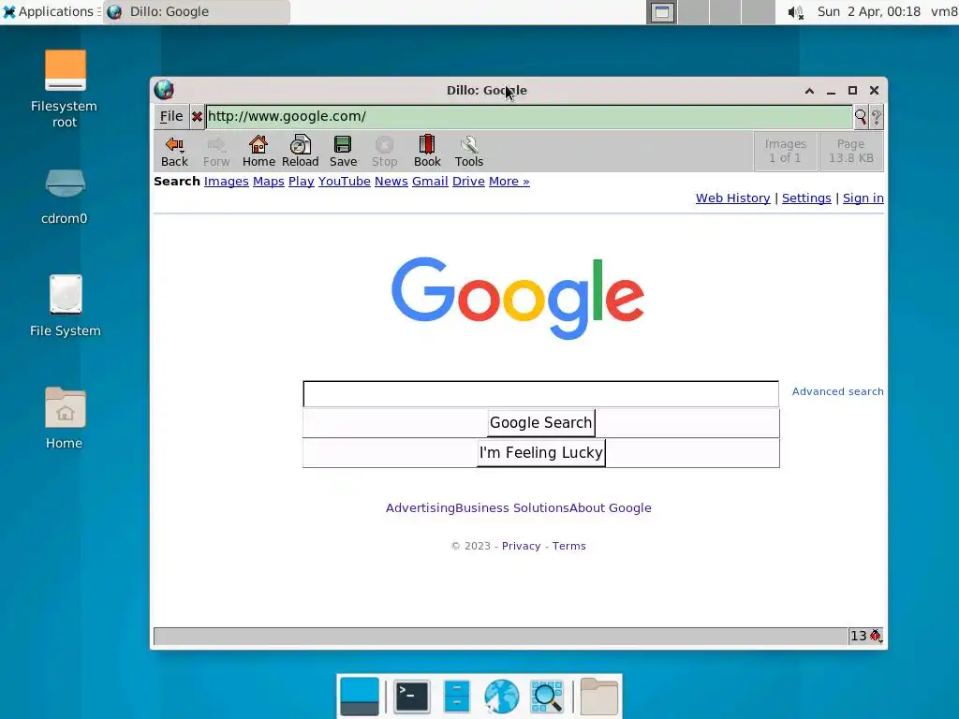
Task: Clear the URL with the red X icon
Action: [x=197, y=116]
